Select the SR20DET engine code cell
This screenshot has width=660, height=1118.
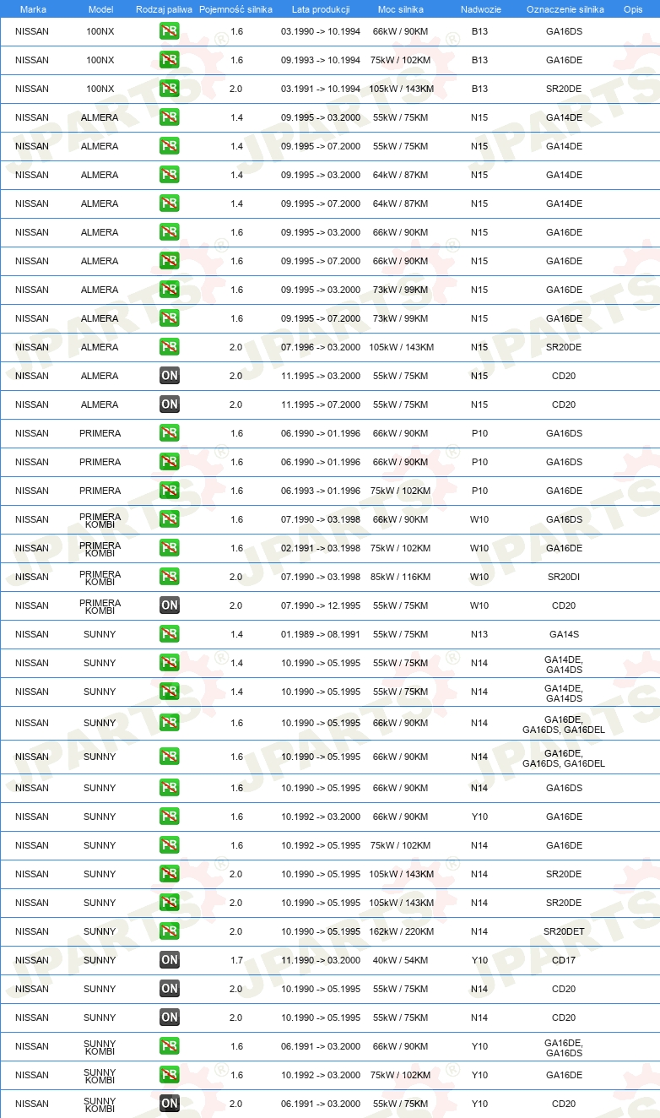(564, 931)
